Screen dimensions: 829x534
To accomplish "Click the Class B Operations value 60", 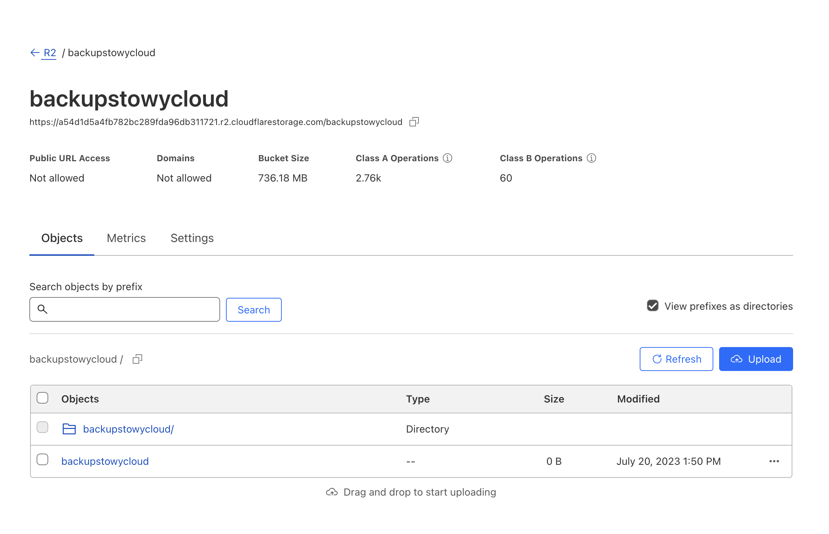I will coord(506,178).
